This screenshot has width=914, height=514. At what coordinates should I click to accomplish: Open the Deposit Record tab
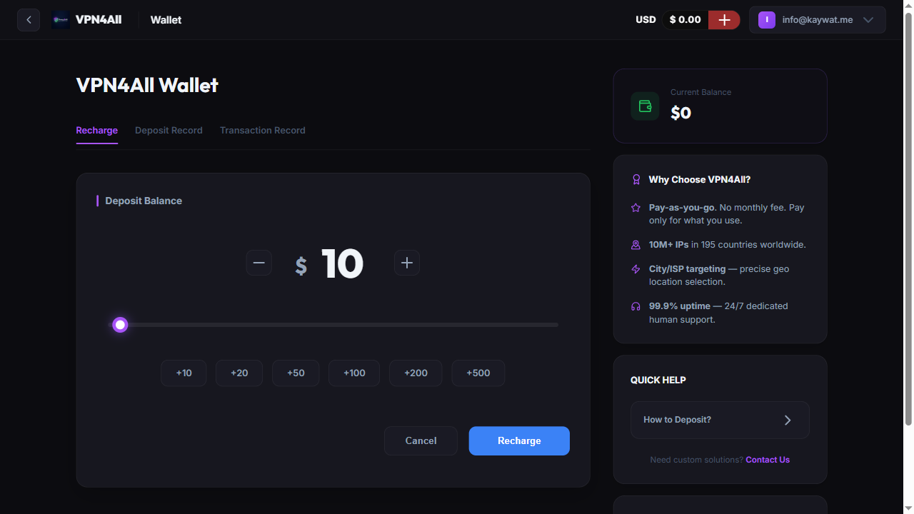pos(169,131)
